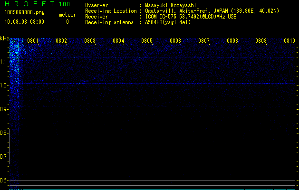Click the 1.1 frequency axis label
Screen dimensions: 299x190
[3, 62]
